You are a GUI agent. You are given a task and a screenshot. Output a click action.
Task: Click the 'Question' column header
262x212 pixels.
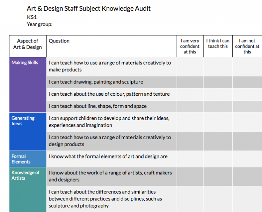112,46
